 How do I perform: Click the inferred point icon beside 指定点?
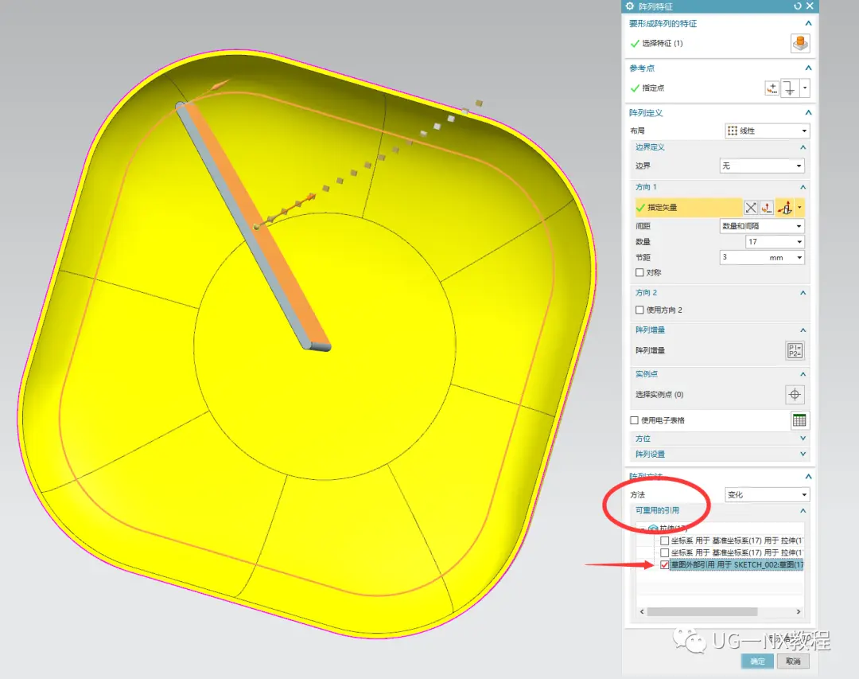click(790, 88)
